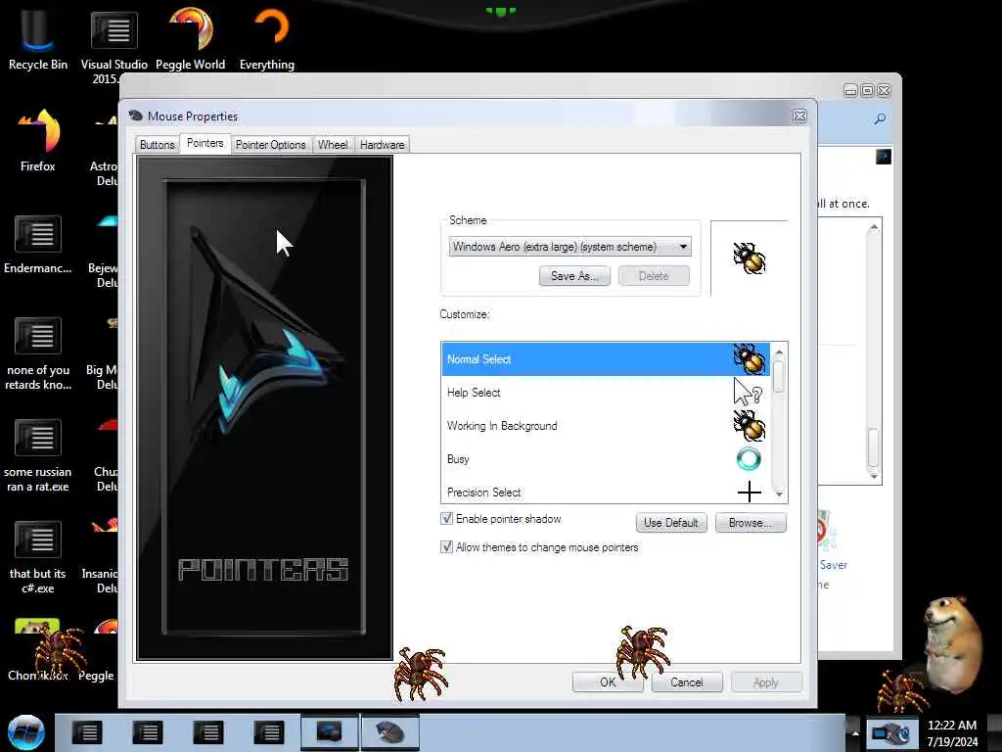1002x752 pixels.
Task: Click the Save As... button
Action: click(x=574, y=276)
